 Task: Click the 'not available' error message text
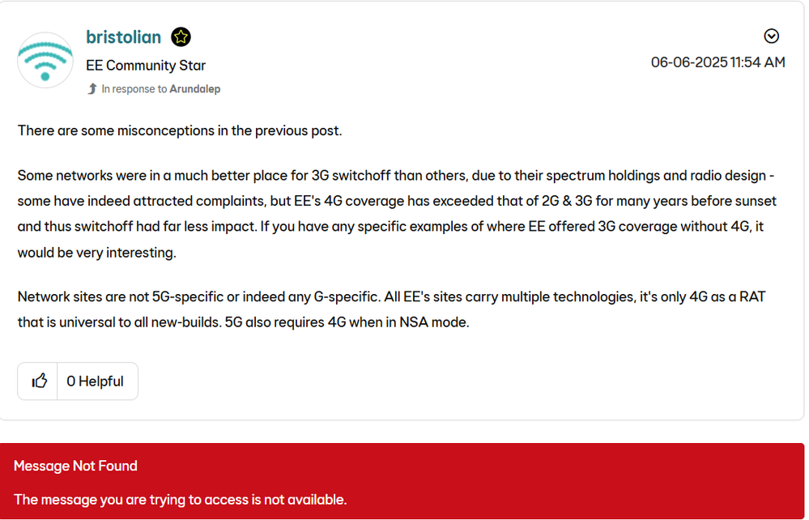[180, 500]
